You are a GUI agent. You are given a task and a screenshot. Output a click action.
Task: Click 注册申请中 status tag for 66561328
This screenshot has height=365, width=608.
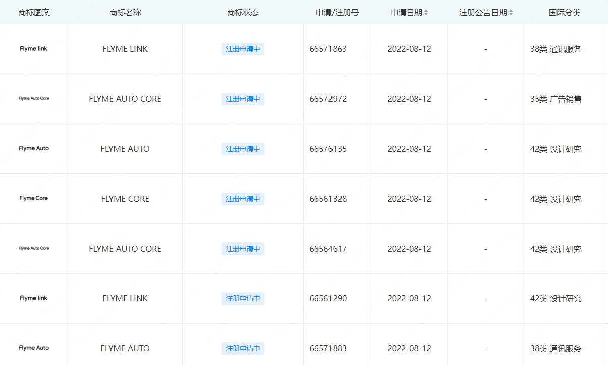point(243,199)
